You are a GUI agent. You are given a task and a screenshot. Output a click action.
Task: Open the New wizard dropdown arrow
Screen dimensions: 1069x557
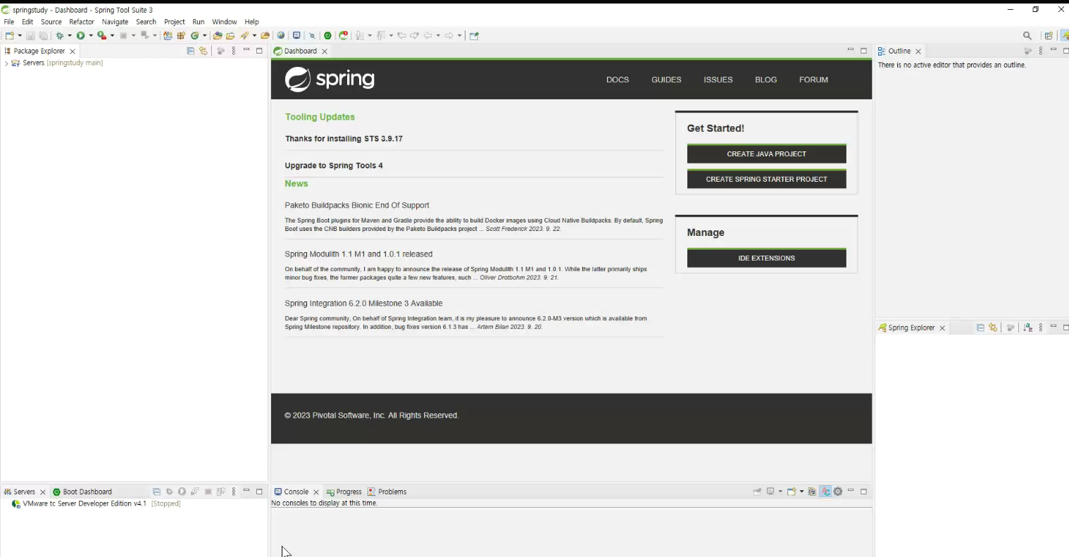(x=20, y=35)
